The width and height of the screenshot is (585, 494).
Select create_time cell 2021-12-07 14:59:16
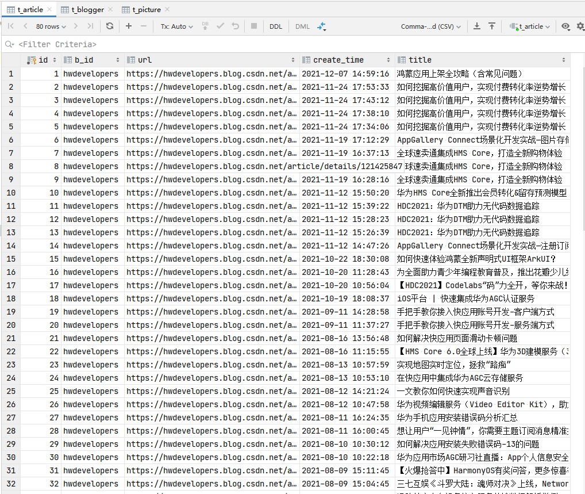pos(347,74)
